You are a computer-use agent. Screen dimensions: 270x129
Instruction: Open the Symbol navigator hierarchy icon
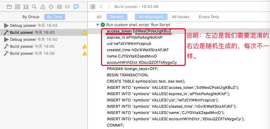pos(26,7)
